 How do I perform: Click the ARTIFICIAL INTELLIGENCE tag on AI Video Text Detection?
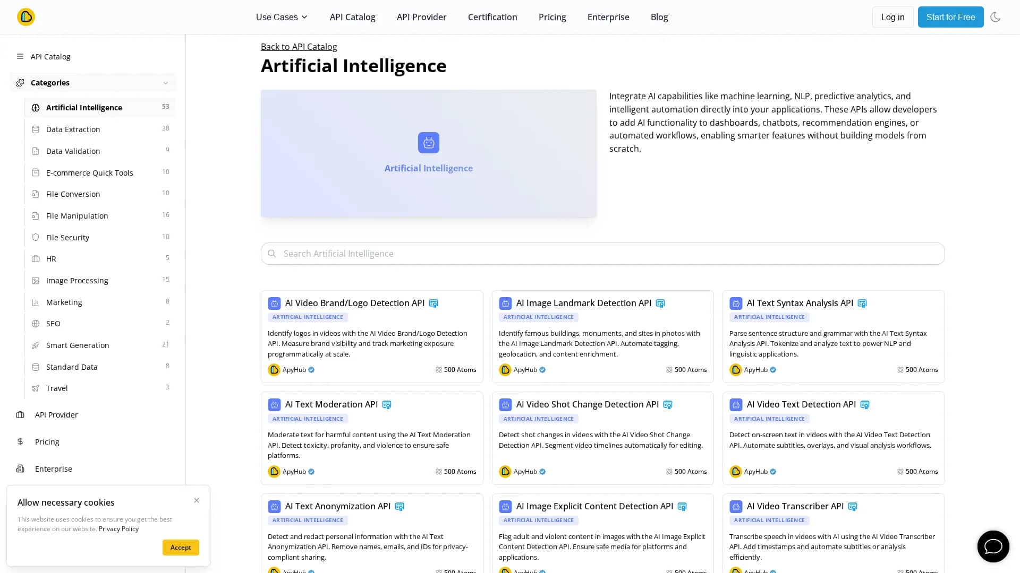[x=769, y=419]
